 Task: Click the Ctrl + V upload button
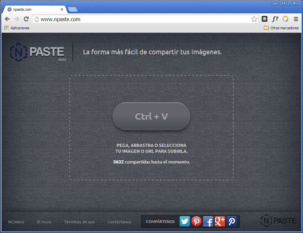151,116
